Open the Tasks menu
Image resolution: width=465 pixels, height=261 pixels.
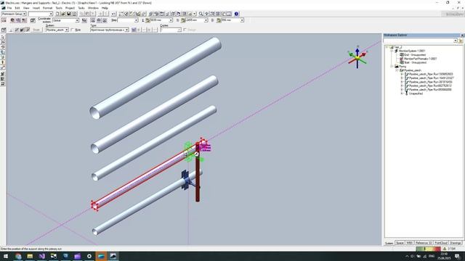tap(81, 8)
